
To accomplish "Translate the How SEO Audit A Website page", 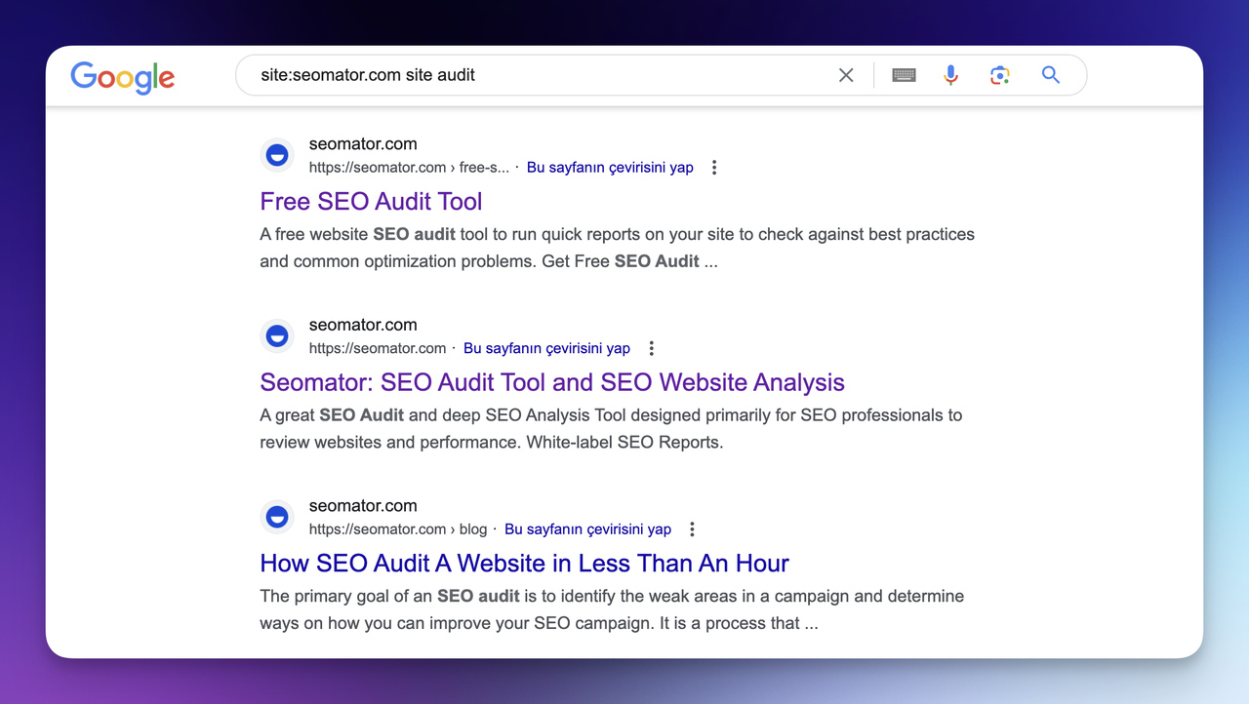I will (587, 528).
